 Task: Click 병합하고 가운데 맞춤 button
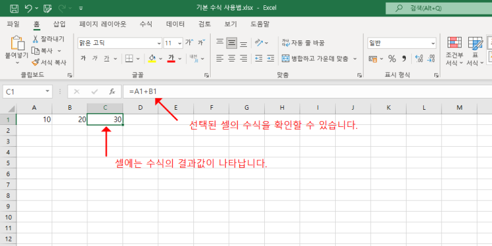315,58
